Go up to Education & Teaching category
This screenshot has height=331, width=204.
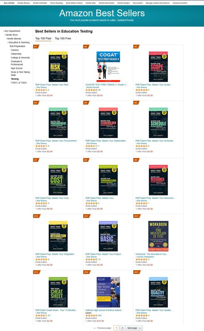[19, 42]
